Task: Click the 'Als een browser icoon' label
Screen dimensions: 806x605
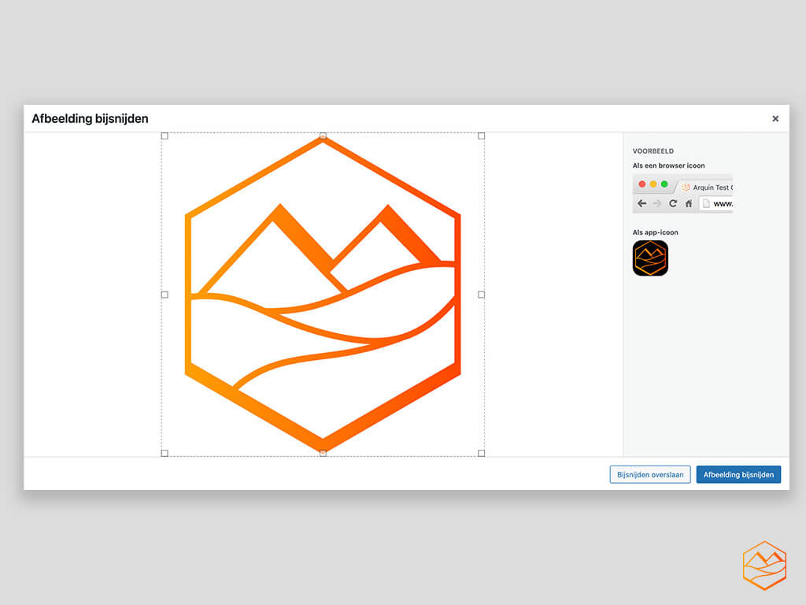Action: (668, 165)
